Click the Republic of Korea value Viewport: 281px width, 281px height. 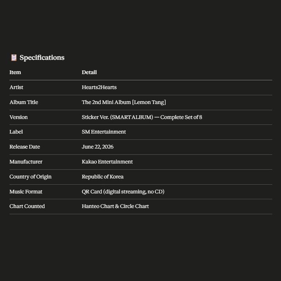click(x=103, y=177)
